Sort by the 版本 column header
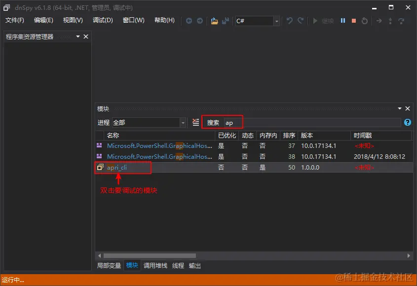This screenshot has height=286, width=417. point(324,136)
